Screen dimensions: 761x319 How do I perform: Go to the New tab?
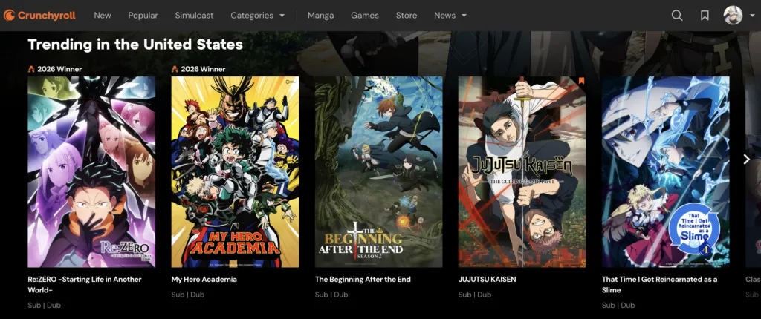point(103,16)
